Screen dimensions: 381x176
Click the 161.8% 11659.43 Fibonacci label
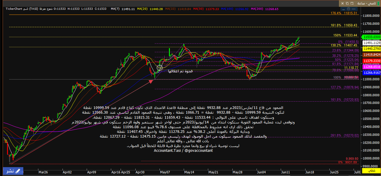coord(344,25)
